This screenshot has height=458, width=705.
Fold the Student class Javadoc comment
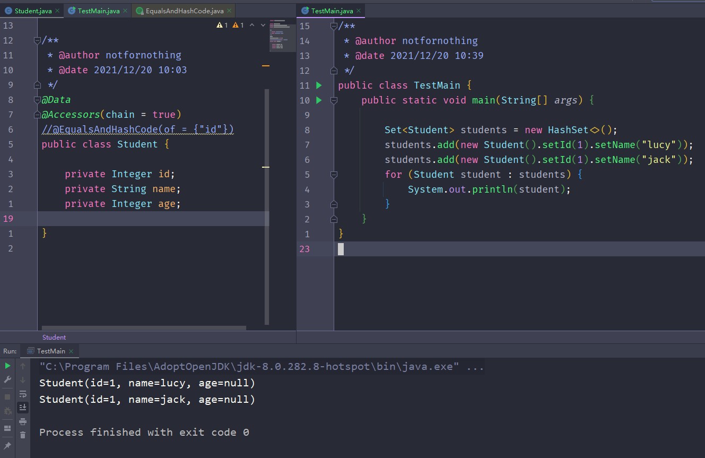(x=37, y=40)
